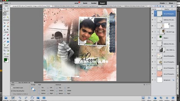
Task: Hide the Background layer
Action: 152,80
